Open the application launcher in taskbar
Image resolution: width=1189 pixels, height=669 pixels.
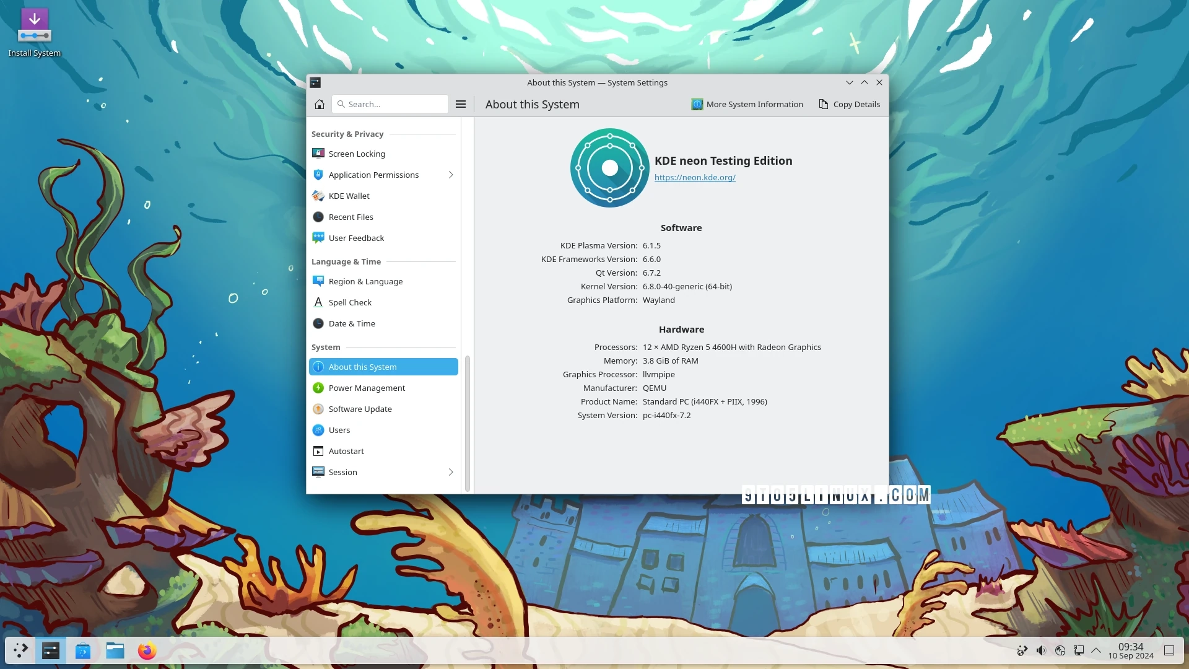coord(20,650)
